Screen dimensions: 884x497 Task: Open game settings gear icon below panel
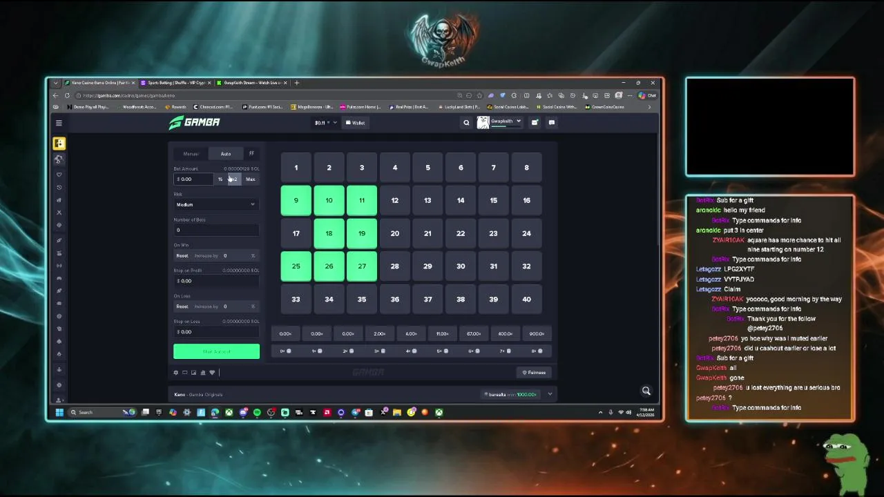pos(175,373)
